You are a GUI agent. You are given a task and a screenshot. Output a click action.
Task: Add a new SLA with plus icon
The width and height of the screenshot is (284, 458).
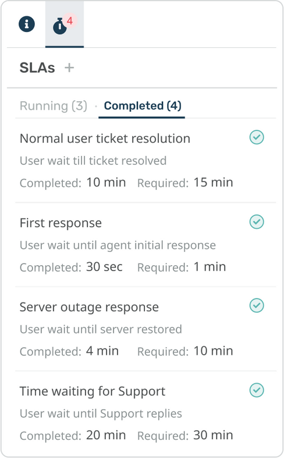click(69, 68)
